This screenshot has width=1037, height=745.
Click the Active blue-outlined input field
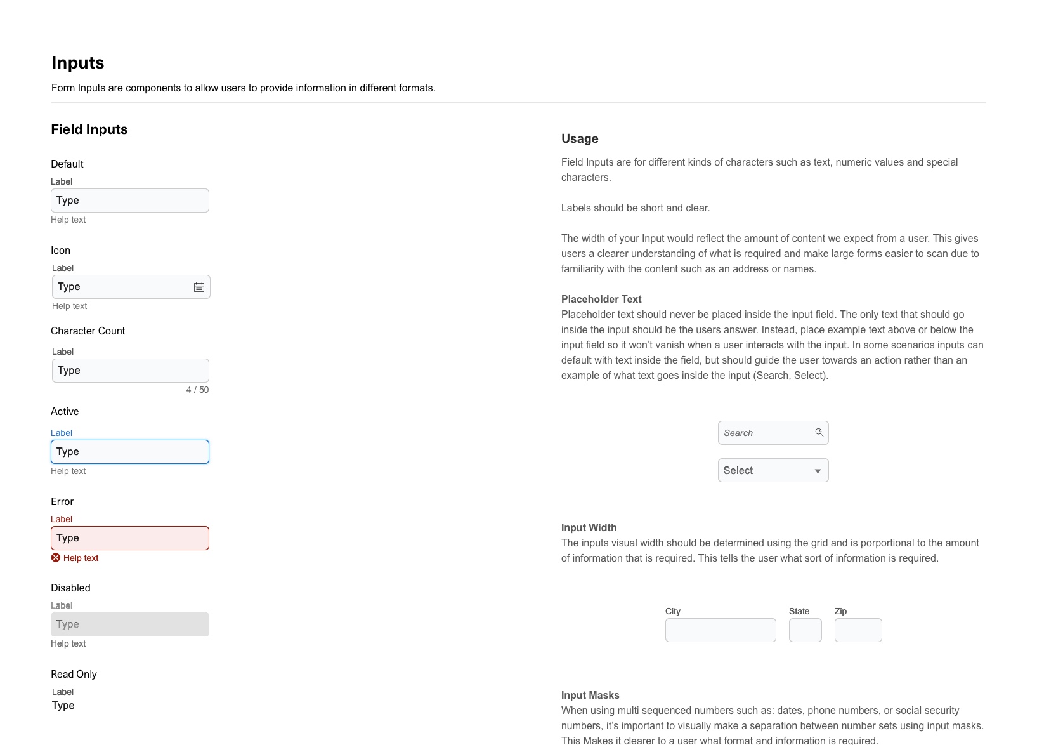(x=130, y=452)
